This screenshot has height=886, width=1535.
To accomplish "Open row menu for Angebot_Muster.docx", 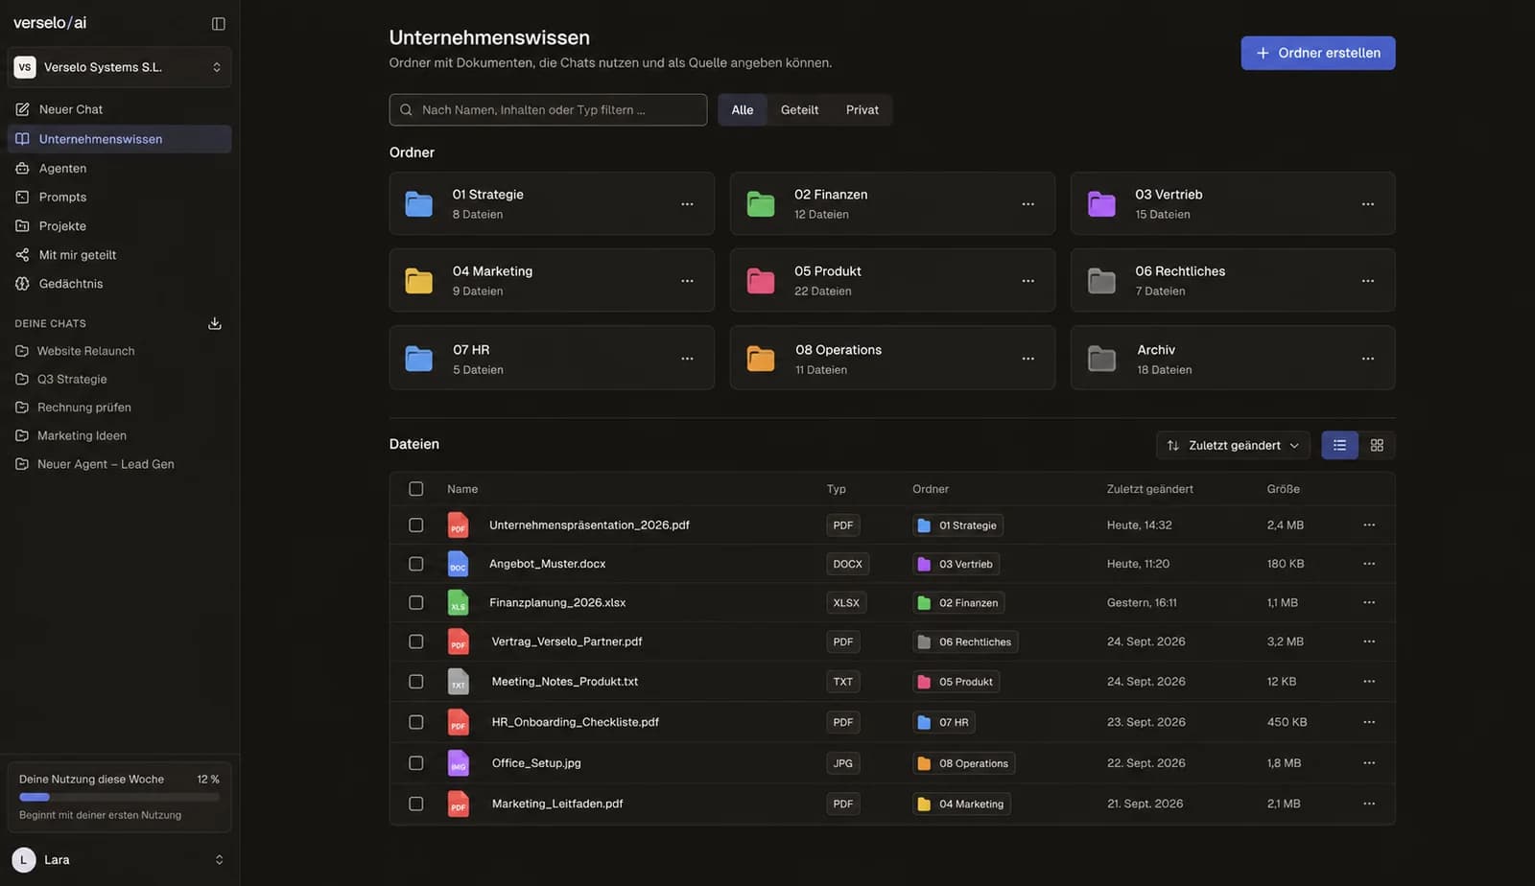I will click(1369, 564).
